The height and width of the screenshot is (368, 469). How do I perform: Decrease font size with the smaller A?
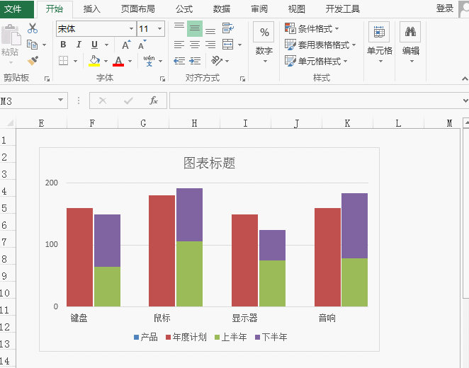(142, 45)
